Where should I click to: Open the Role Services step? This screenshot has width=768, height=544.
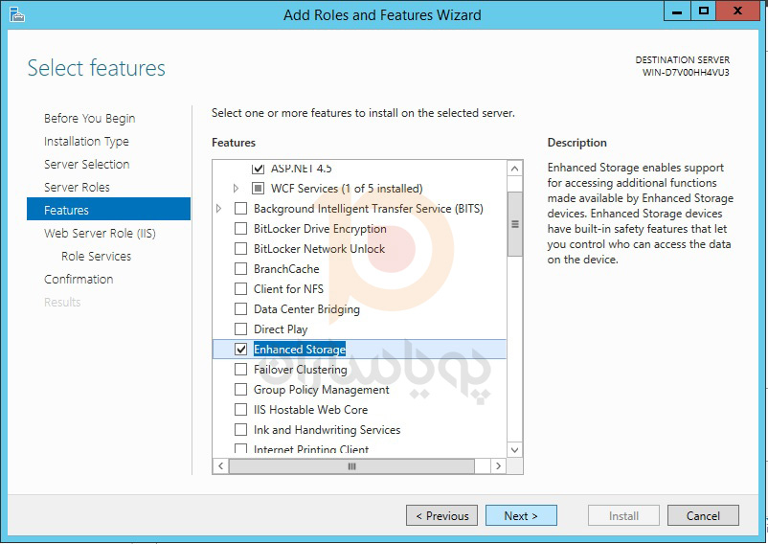click(97, 256)
